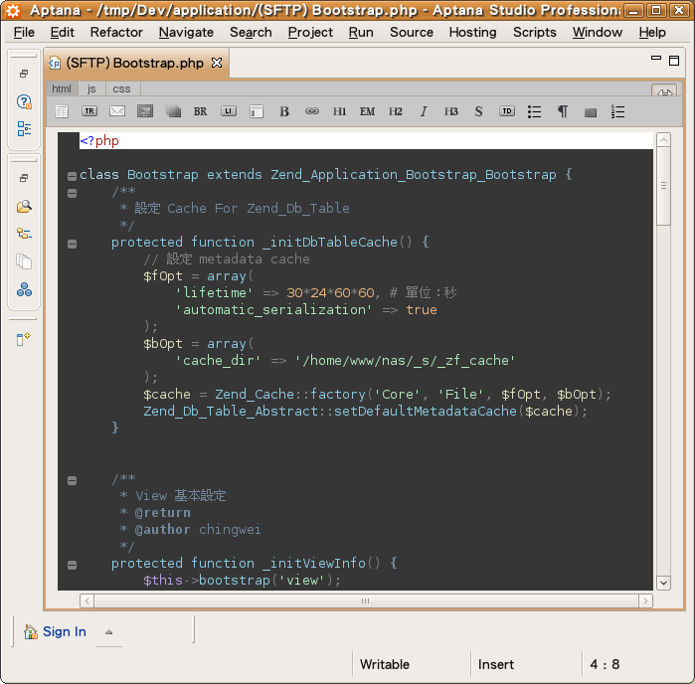Image resolution: width=695 pixels, height=684 pixels.
Task: Close the (SFTP) Bootstrap.php editor tab
Action: [x=217, y=63]
